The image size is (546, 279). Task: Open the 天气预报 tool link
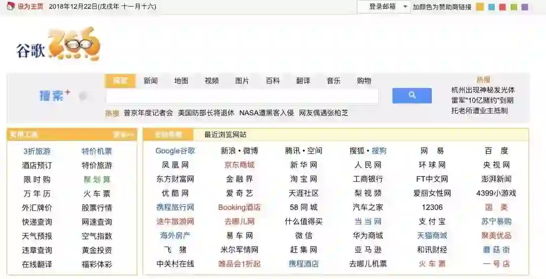point(37,236)
